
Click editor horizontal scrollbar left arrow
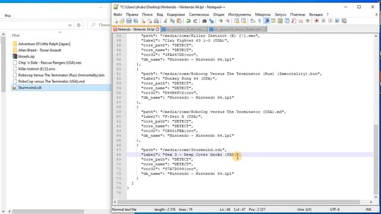[115, 202]
